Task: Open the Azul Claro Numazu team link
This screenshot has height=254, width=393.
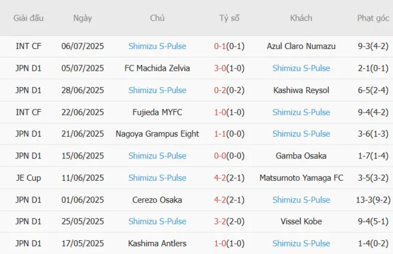Action: pos(301,46)
